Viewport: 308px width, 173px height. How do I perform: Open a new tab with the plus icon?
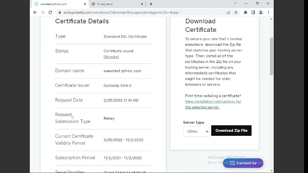(151, 4)
